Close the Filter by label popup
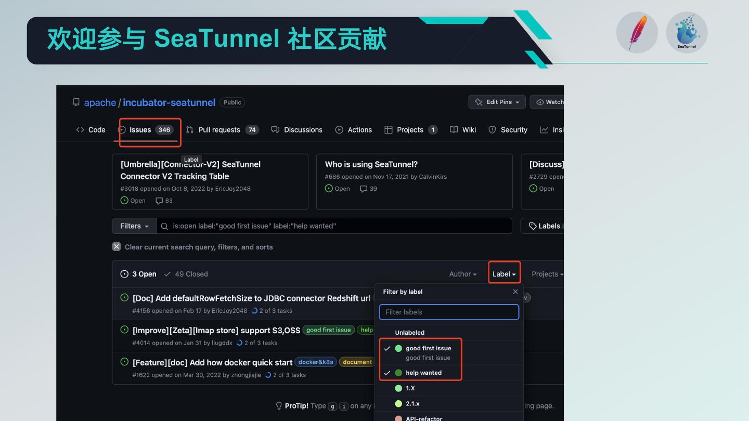 (x=515, y=292)
